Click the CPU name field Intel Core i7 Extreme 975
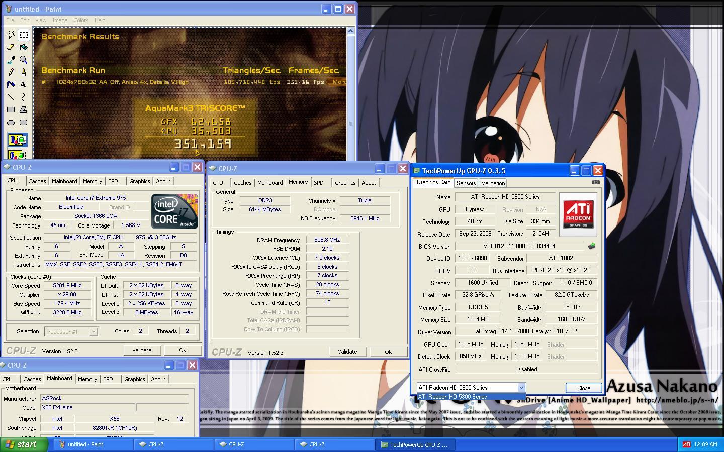724x452 pixels. pyautogui.click(x=96, y=198)
